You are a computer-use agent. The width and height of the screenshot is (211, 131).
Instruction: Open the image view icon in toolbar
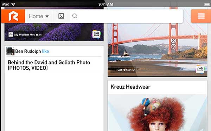coord(61,16)
